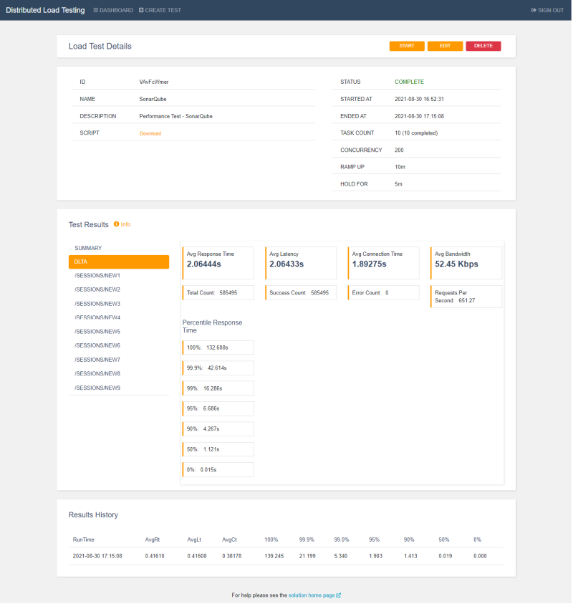Select the DLTA results tab
The width and height of the screenshot is (573, 604).
pos(119,262)
